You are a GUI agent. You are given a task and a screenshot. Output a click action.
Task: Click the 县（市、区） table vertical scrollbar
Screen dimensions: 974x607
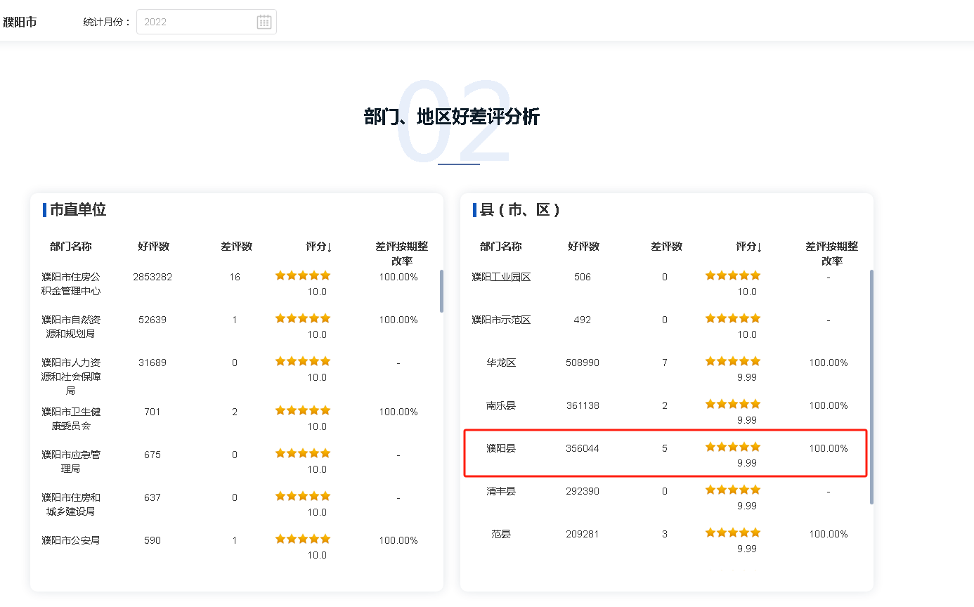871,386
